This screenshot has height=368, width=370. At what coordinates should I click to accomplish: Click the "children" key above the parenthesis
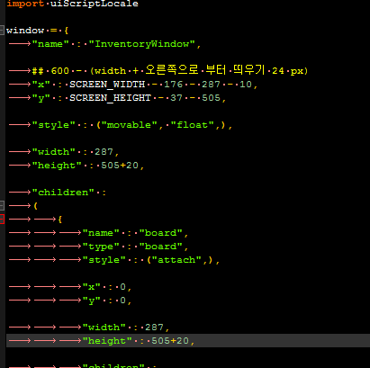coord(63,193)
